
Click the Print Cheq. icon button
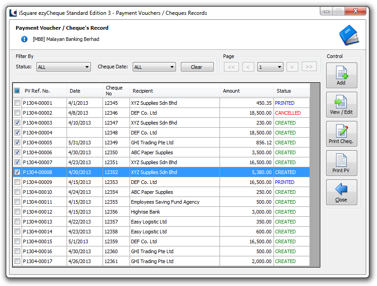coord(341,134)
